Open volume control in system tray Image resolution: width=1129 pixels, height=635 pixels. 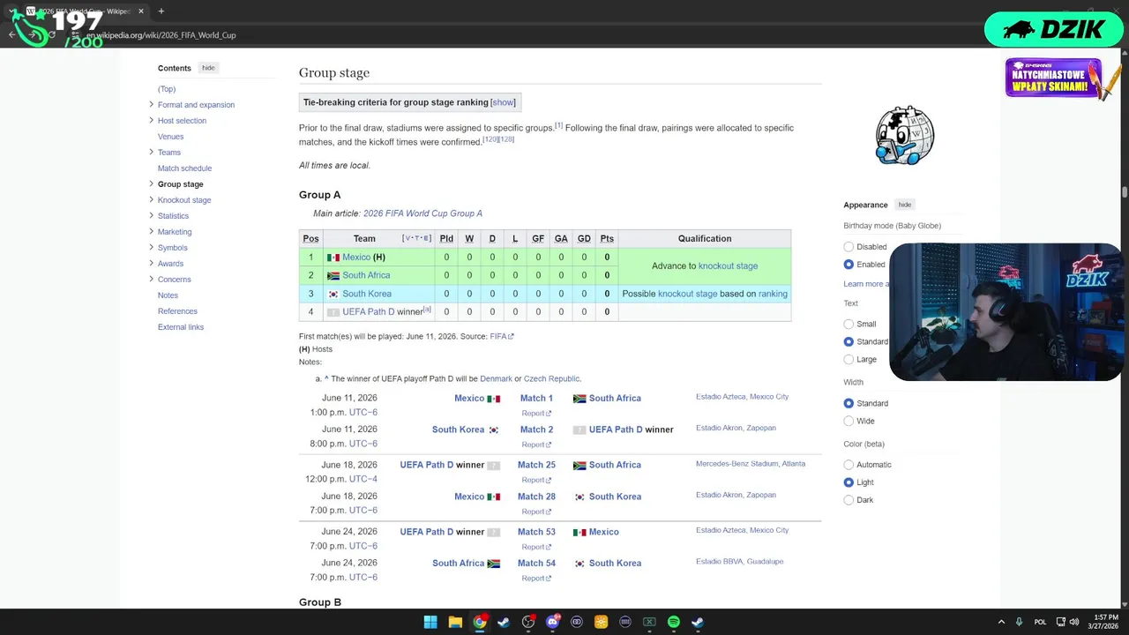click(1074, 622)
